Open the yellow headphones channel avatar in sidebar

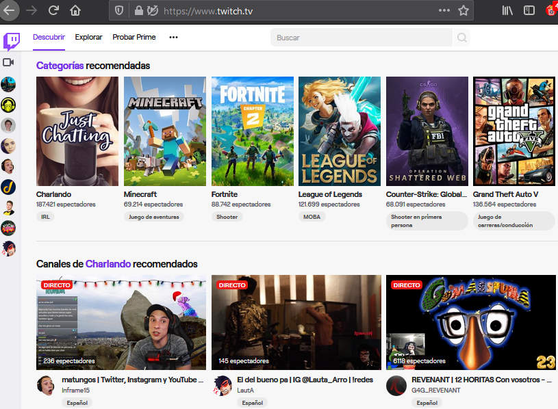tap(8, 105)
